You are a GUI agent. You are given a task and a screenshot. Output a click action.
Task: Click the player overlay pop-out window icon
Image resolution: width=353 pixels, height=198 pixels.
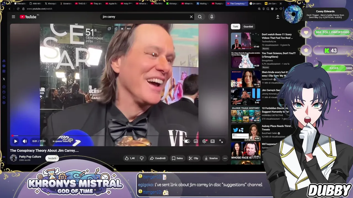109,29
